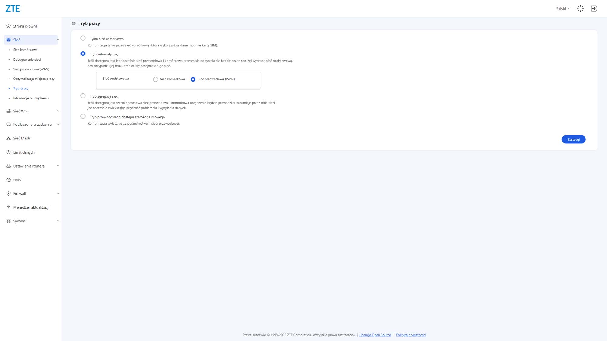Click the shield icon beside Firewall
Image resolution: width=607 pixels, height=341 pixels.
click(x=8, y=193)
